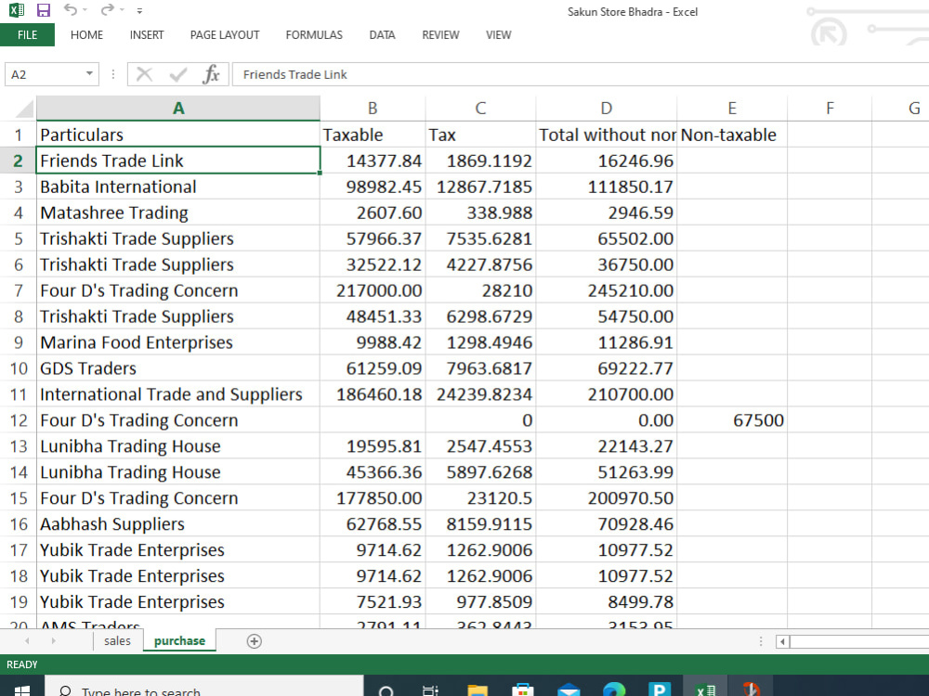This screenshot has width=929, height=696.
Task: Select the GDS Traders cell
Action: pos(178,368)
